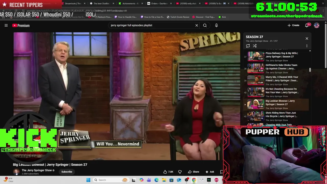
Task: Open Microsoft Teams from taskbar
Action: coord(149,180)
